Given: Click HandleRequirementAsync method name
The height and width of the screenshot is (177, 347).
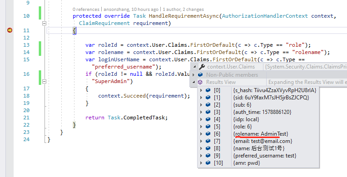Looking at the screenshot, I should point(184,16).
